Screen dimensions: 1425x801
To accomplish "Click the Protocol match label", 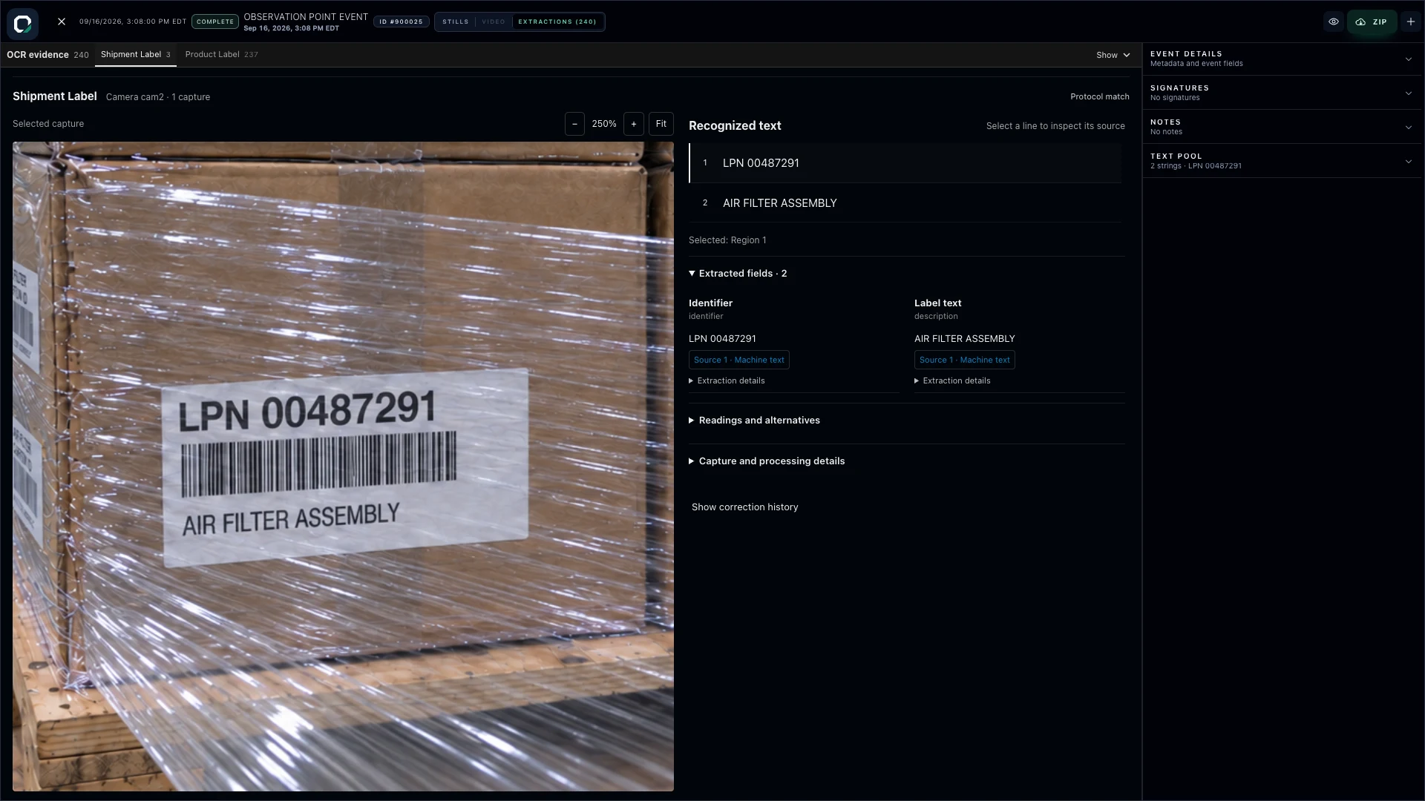I will point(1099,97).
